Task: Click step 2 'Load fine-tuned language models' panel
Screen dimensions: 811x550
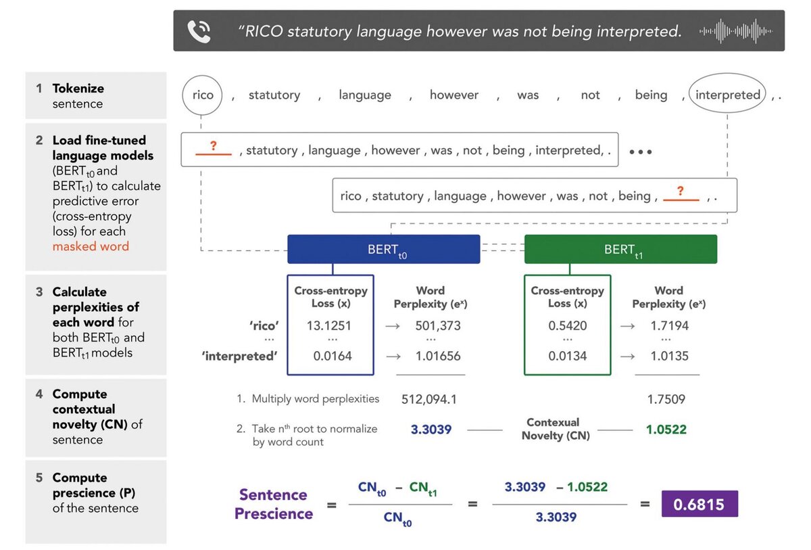Action: click(x=96, y=196)
